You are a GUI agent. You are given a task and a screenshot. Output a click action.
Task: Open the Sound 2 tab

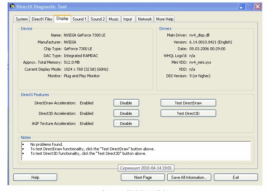pos(98,19)
